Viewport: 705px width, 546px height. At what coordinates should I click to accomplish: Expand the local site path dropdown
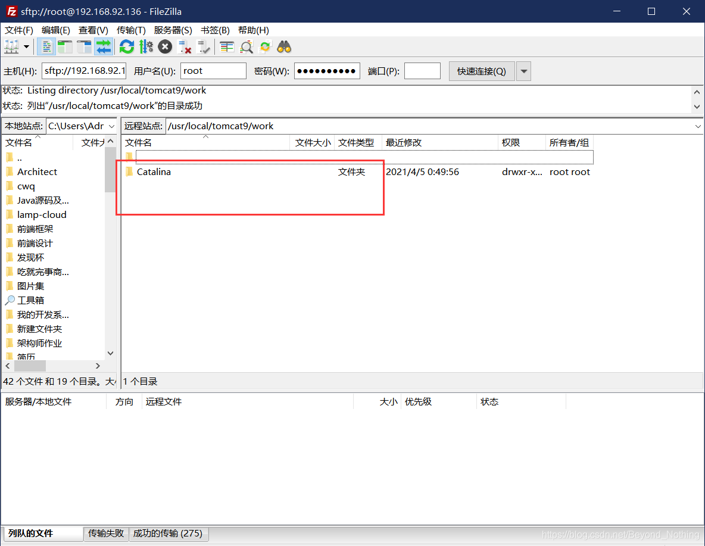[111, 126]
